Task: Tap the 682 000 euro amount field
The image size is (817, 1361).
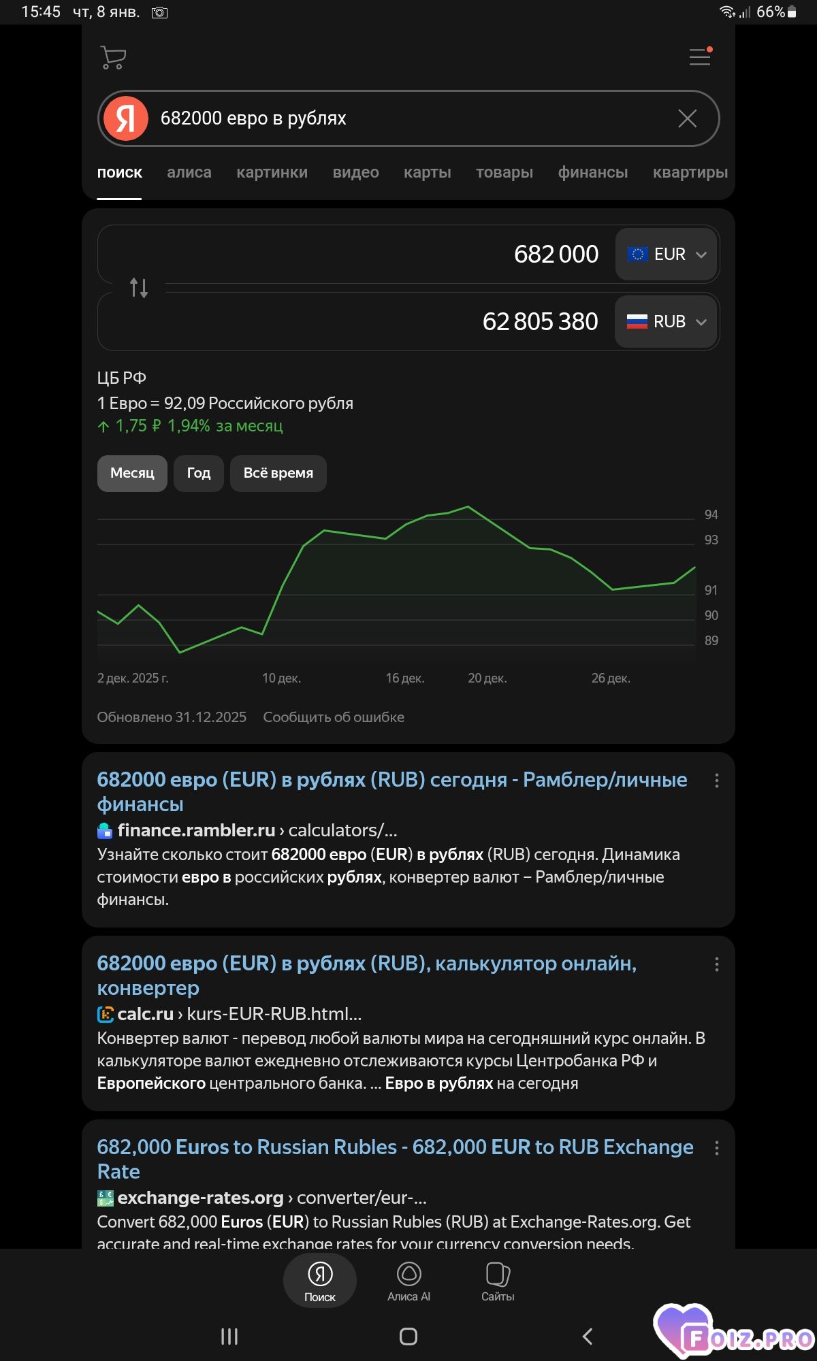Action: click(x=408, y=255)
